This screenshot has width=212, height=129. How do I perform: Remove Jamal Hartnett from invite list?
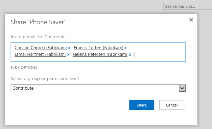coord(68,54)
